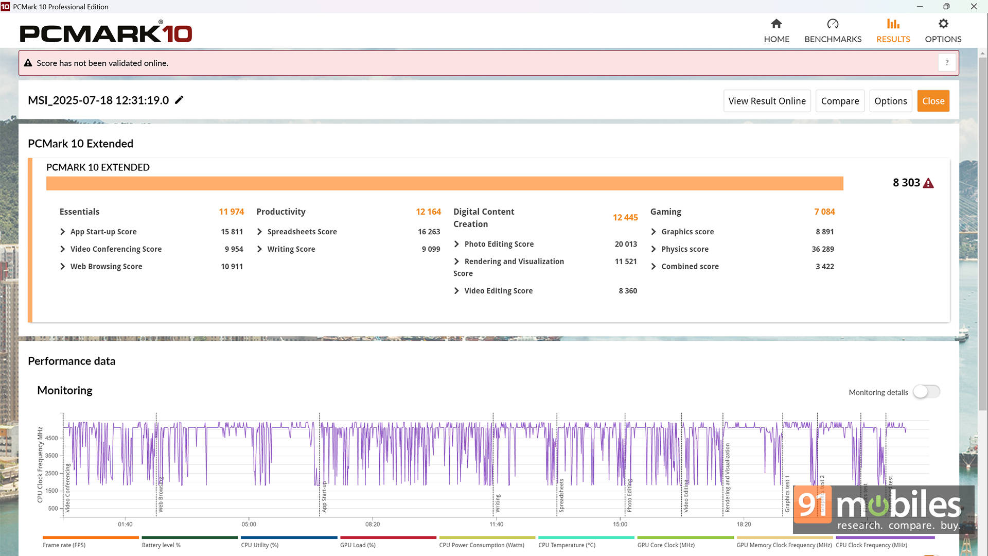The width and height of the screenshot is (988, 556).
Task: Select GPU Core Clock legend swatch
Action: coord(685,537)
